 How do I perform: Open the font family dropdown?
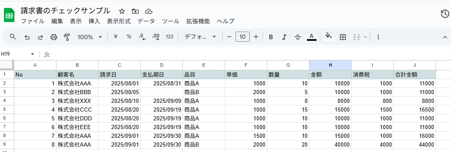[x=200, y=37]
